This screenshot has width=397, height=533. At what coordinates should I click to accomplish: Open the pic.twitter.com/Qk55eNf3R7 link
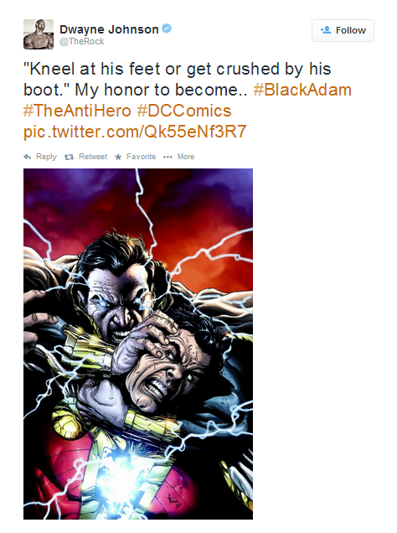135,132
